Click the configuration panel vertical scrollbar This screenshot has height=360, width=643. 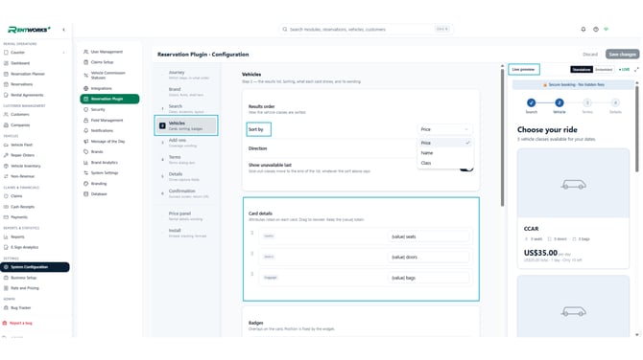point(502,137)
